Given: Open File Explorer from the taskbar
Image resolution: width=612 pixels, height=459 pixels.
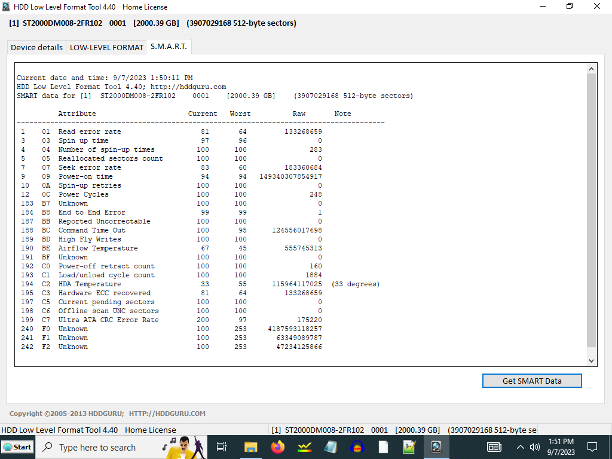Looking at the screenshot, I should [x=250, y=447].
